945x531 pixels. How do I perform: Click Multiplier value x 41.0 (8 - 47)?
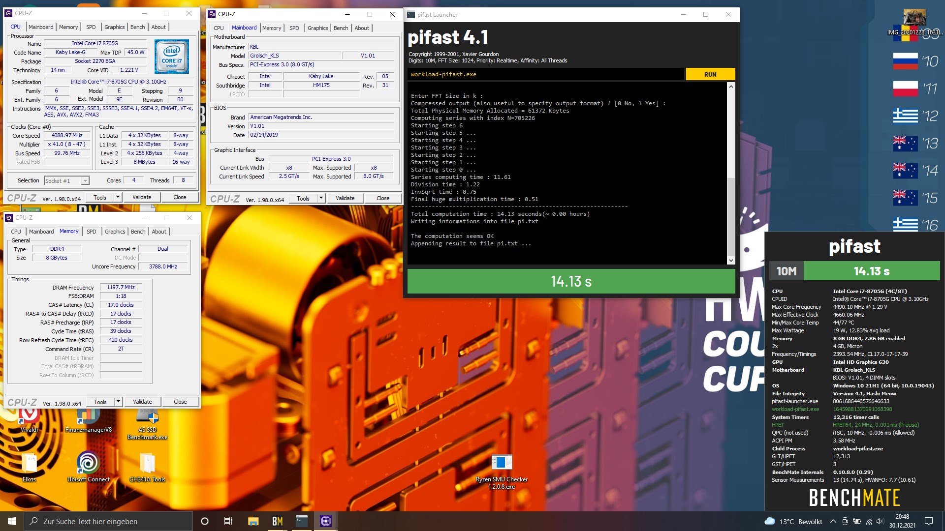[67, 145]
